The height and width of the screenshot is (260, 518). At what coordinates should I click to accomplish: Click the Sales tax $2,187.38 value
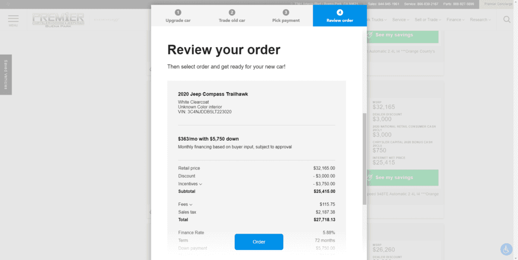[x=325, y=212]
